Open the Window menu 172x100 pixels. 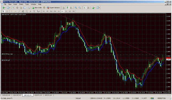[33, 4]
